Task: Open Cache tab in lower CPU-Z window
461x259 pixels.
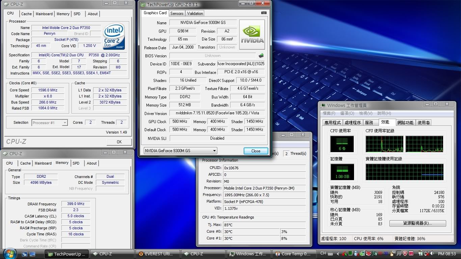Action: (25, 163)
